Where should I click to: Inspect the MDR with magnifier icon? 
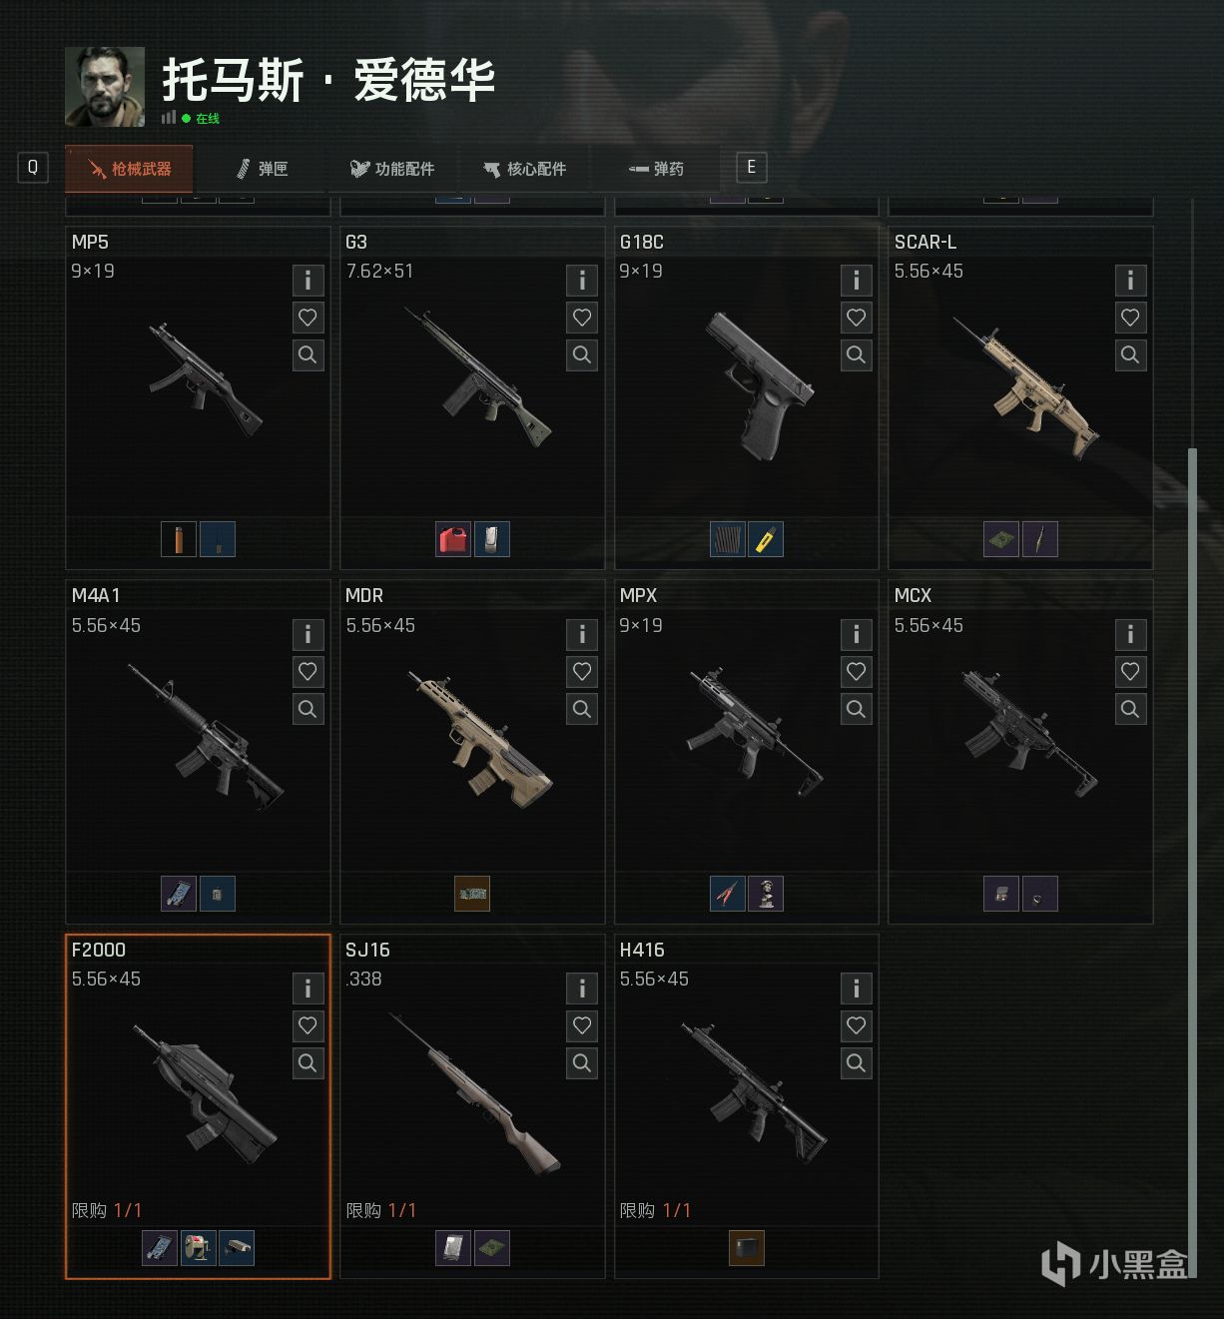click(x=582, y=709)
